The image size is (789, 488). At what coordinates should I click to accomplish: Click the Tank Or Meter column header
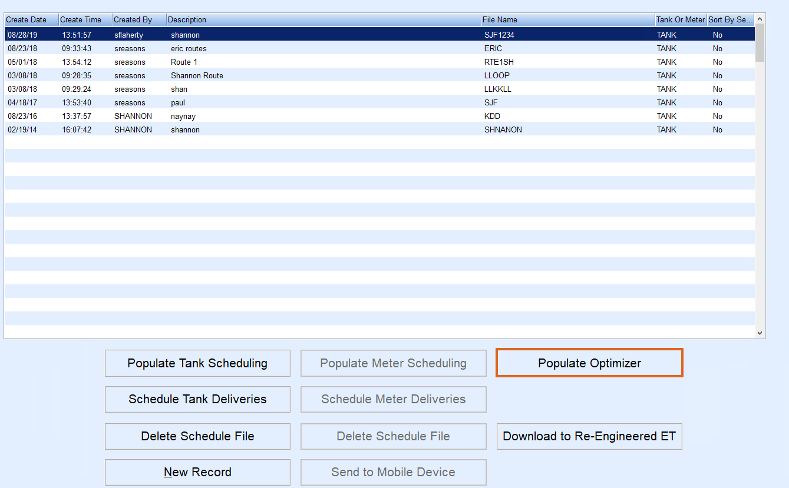681,20
